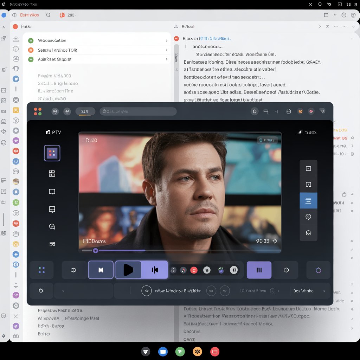Click the bookmark icon in the right side panel
This screenshot has height=360, width=360.
pyautogui.click(x=308, y=184)
